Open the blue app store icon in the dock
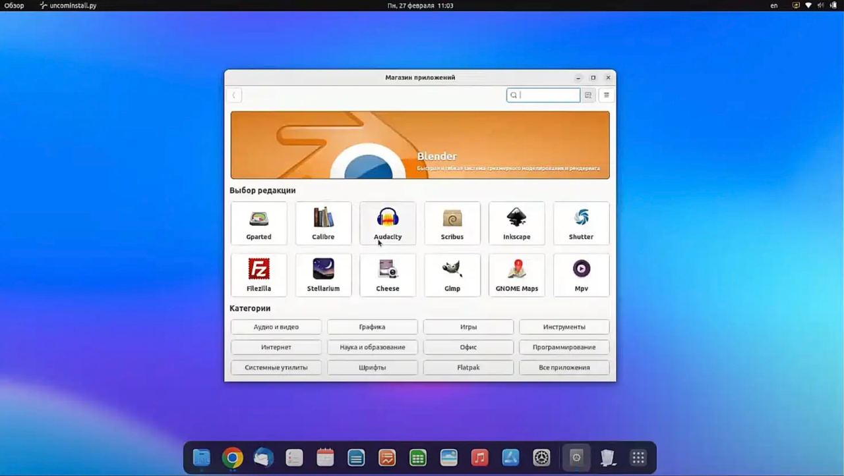Image resolution: width=844 pixels, height=476 pixels. (x=511, y=458)
